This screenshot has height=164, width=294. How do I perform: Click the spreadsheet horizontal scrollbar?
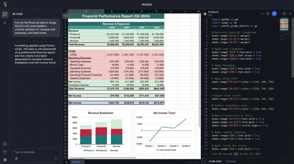(x=102, y=158)
